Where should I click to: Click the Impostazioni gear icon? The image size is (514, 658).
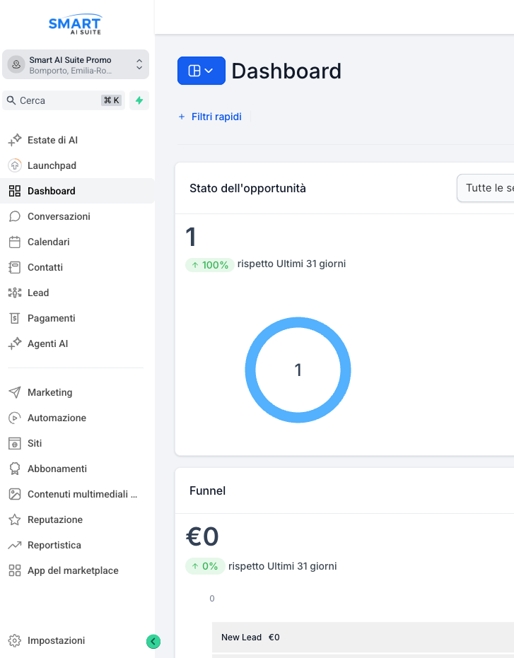pos(14,640)
